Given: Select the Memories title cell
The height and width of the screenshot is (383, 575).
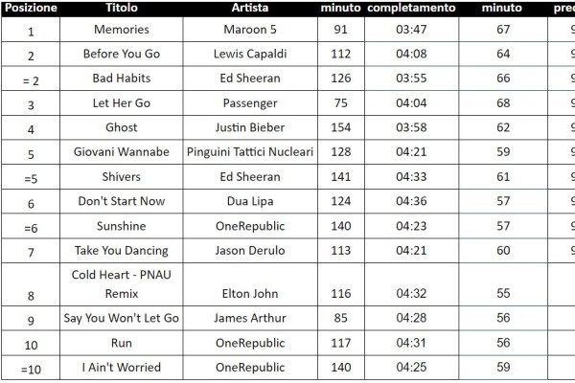Looking at the screenshot, I should [121, 30].
